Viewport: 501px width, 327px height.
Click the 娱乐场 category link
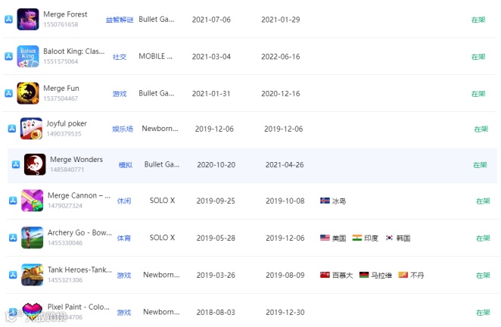coord(123,129)
